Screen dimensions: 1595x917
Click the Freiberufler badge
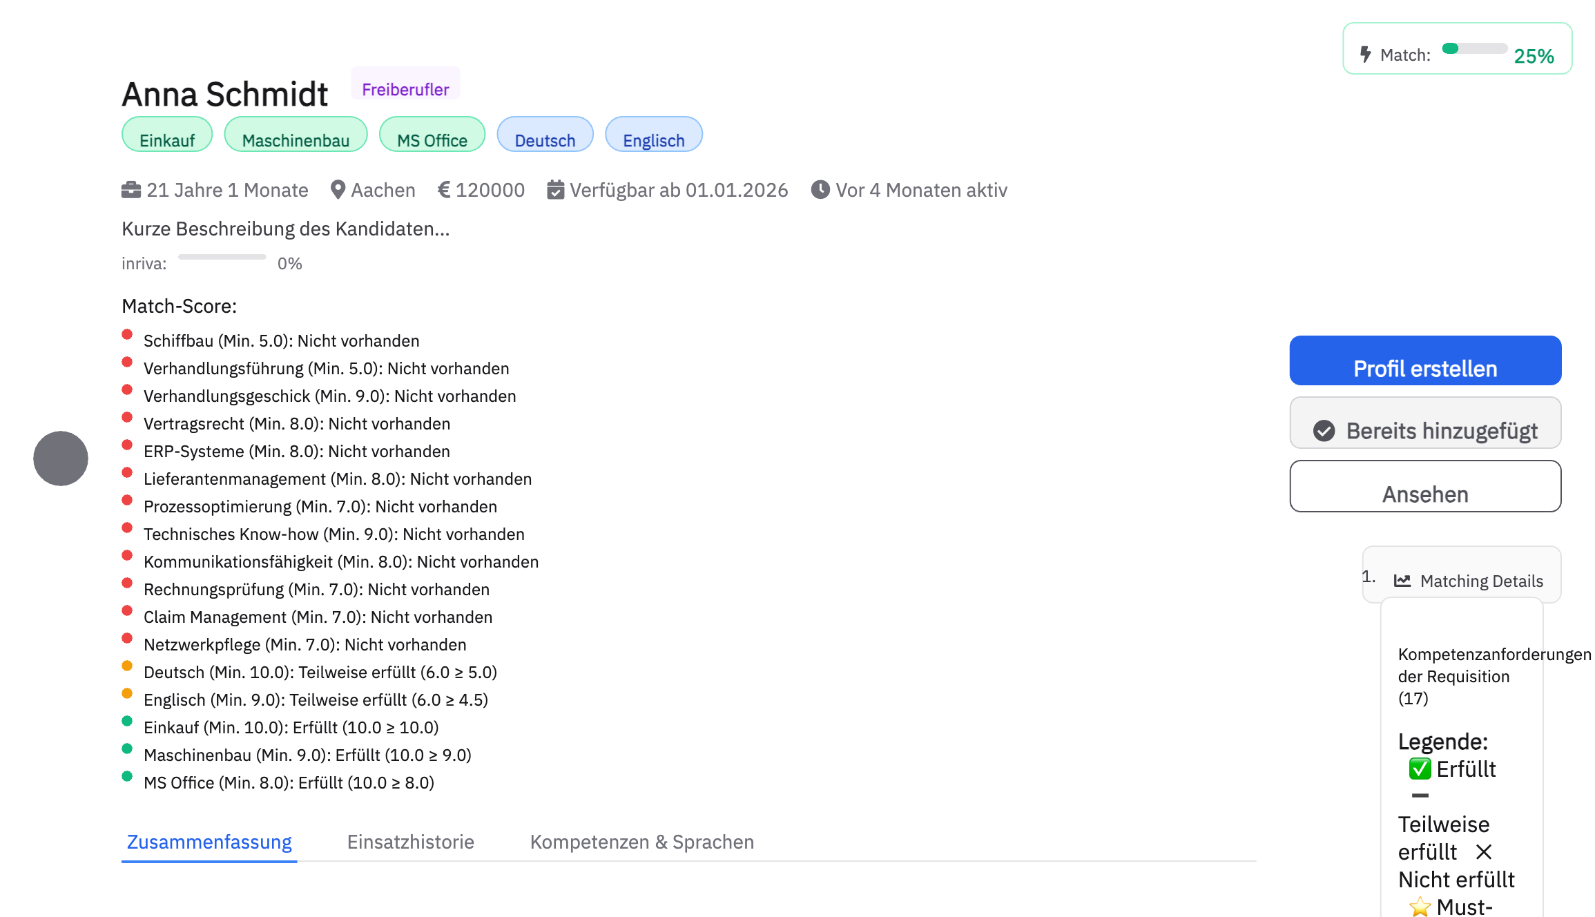(405, 85)
